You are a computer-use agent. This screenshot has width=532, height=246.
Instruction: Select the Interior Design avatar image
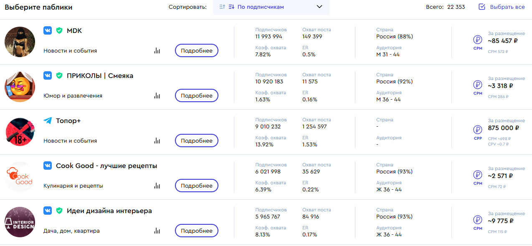click(20, 222)
